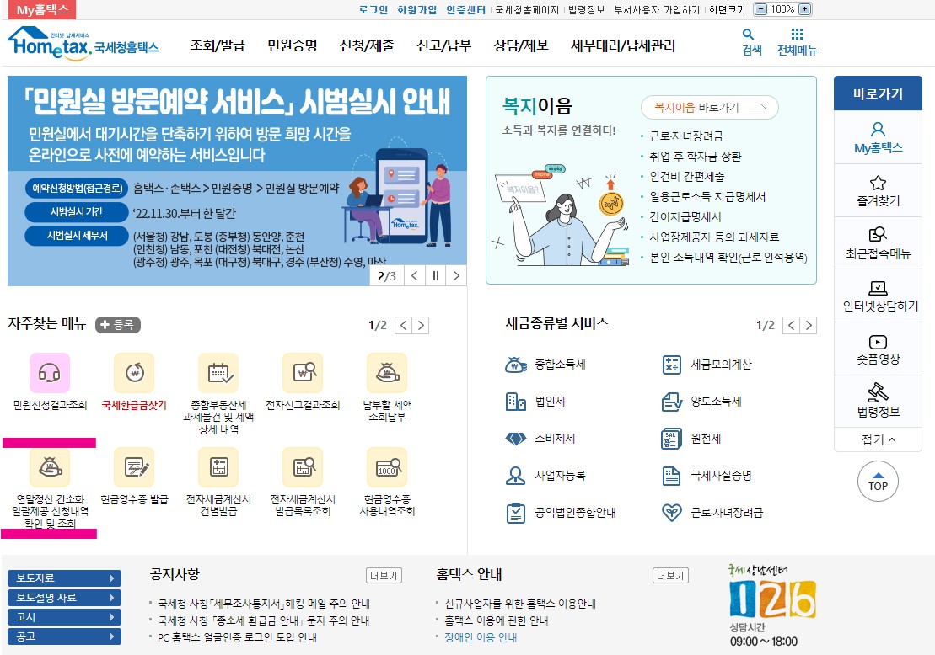Decrease screen zoom with minus button
Viewport: 935px width, 655px height.
coord(760,9)
